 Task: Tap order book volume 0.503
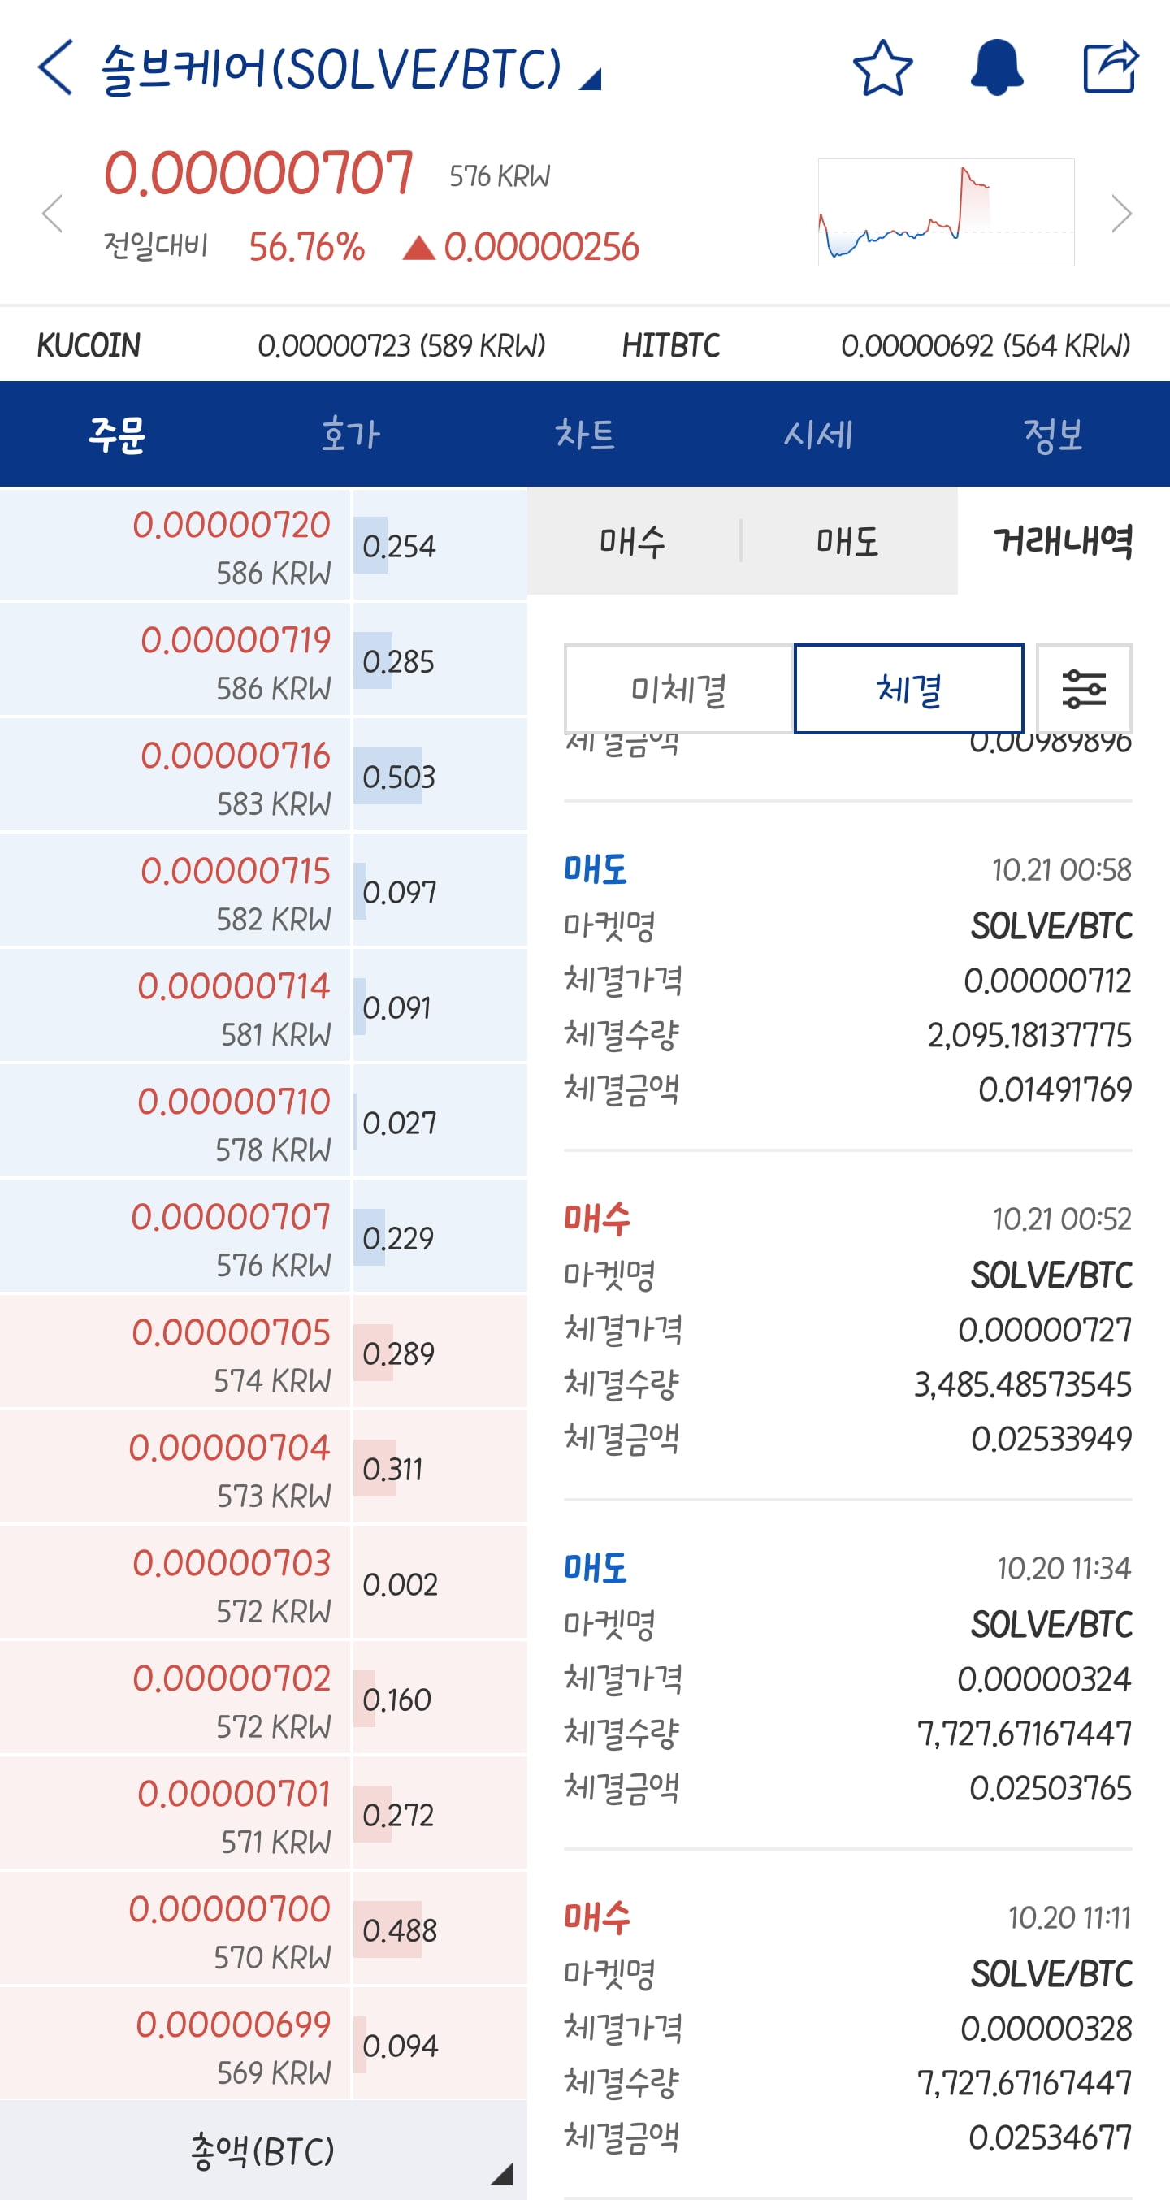pos(399,777)
